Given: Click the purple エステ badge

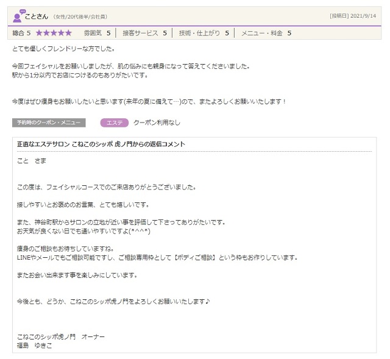Looking at the screenshot, I should pos(114,123).
